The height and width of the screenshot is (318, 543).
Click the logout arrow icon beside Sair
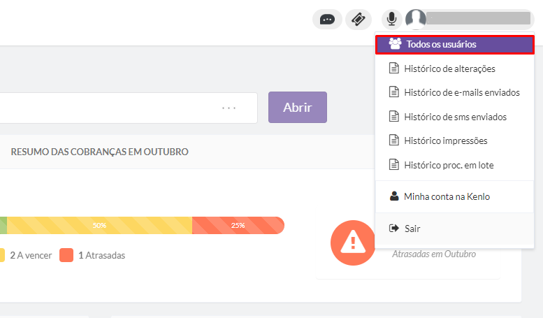pos(394,229)
